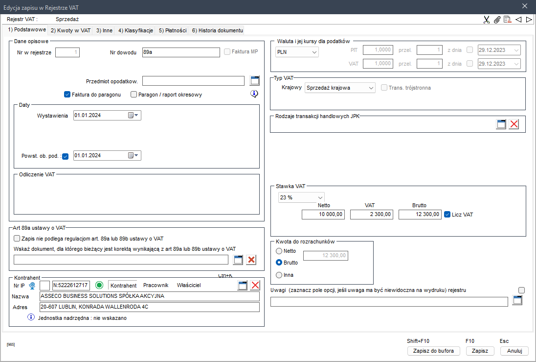Click NIP field N:5222612717
Viewport: 536px width, 362px height.
point(71,285)
